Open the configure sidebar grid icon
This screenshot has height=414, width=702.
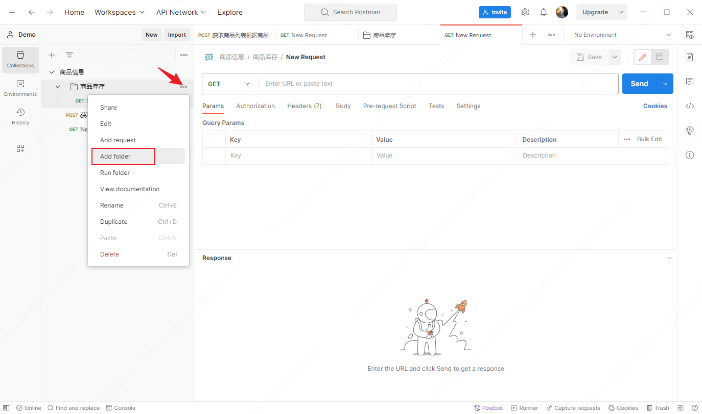pos(20,148)
